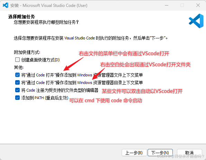
Task: Cancel installation with 取消 button
Action: pyautogui.click(x=189, y=153)
